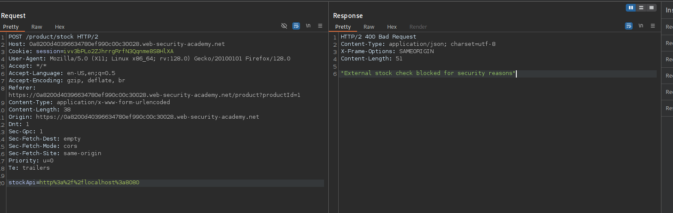The width and height of the screenshot is (673, 213).
Task: Open the Request editor hamburger menu
Action: click(x=320, y=26)
